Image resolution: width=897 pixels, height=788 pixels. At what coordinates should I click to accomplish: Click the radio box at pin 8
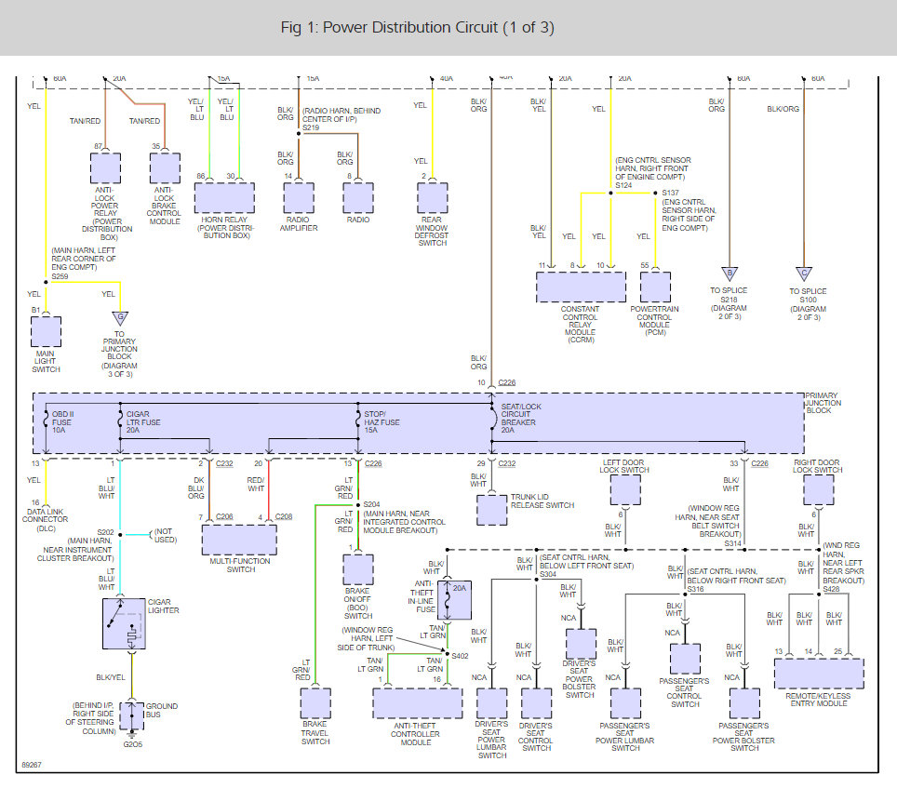tap(358, 198)
